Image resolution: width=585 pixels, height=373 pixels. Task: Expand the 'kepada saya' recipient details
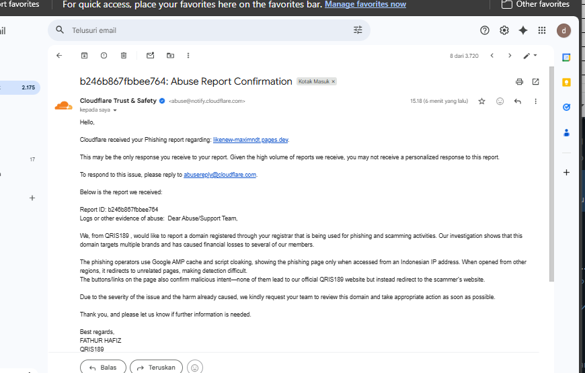[115, 110]
